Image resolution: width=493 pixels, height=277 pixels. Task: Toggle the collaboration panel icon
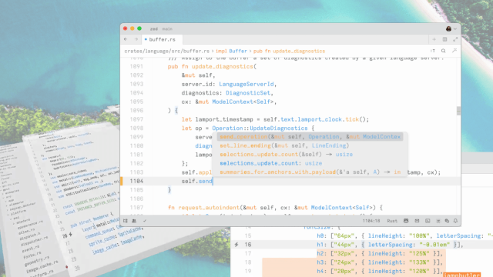coord(134,221)
